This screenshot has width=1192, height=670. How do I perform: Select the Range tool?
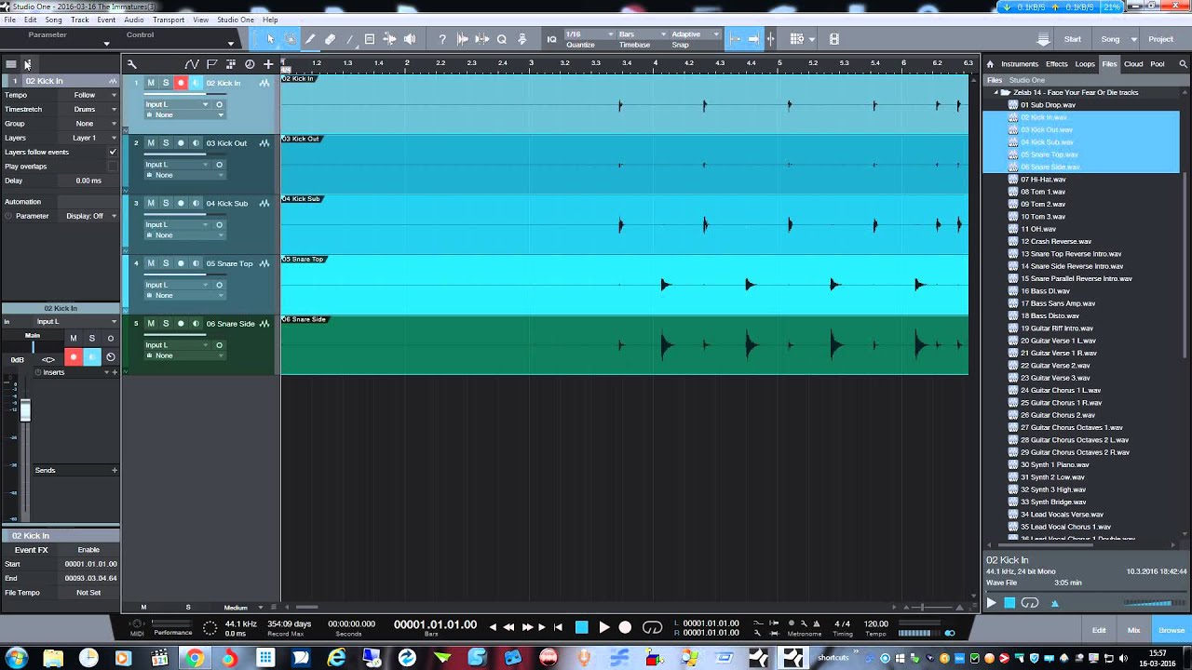(x=291, y=39)
